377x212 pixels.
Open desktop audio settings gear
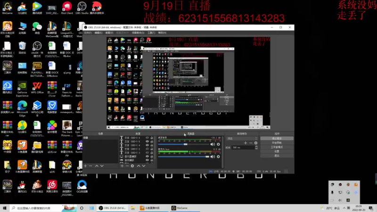tap(218, 144)
